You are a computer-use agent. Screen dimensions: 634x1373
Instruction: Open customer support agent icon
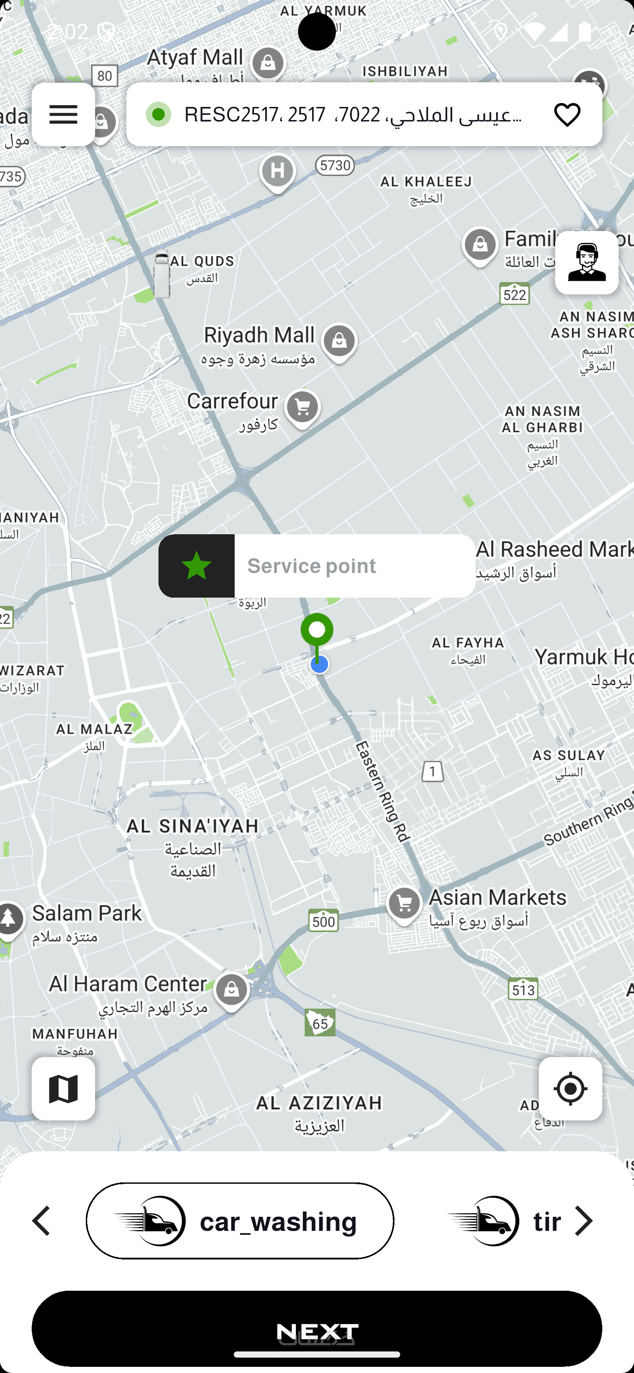(x=586, y=262)
